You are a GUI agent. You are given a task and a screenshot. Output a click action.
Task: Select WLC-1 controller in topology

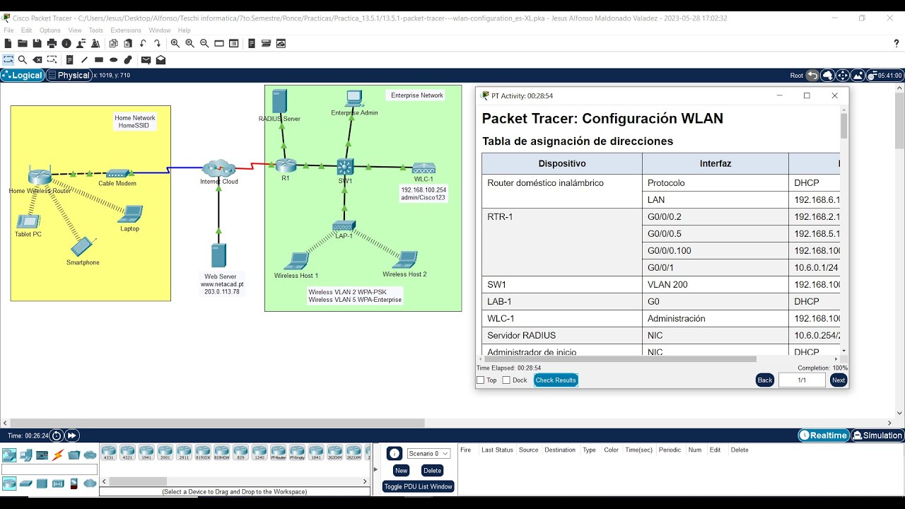424,169
